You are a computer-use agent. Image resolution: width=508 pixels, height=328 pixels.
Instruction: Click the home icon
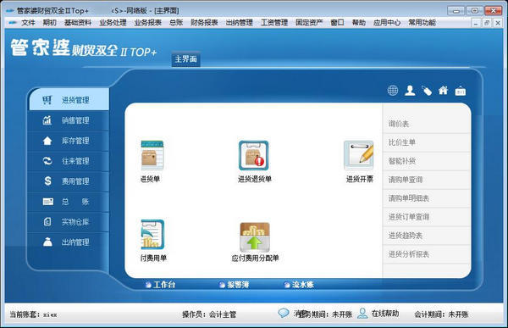pyautogui.click(x=443, y=90)
